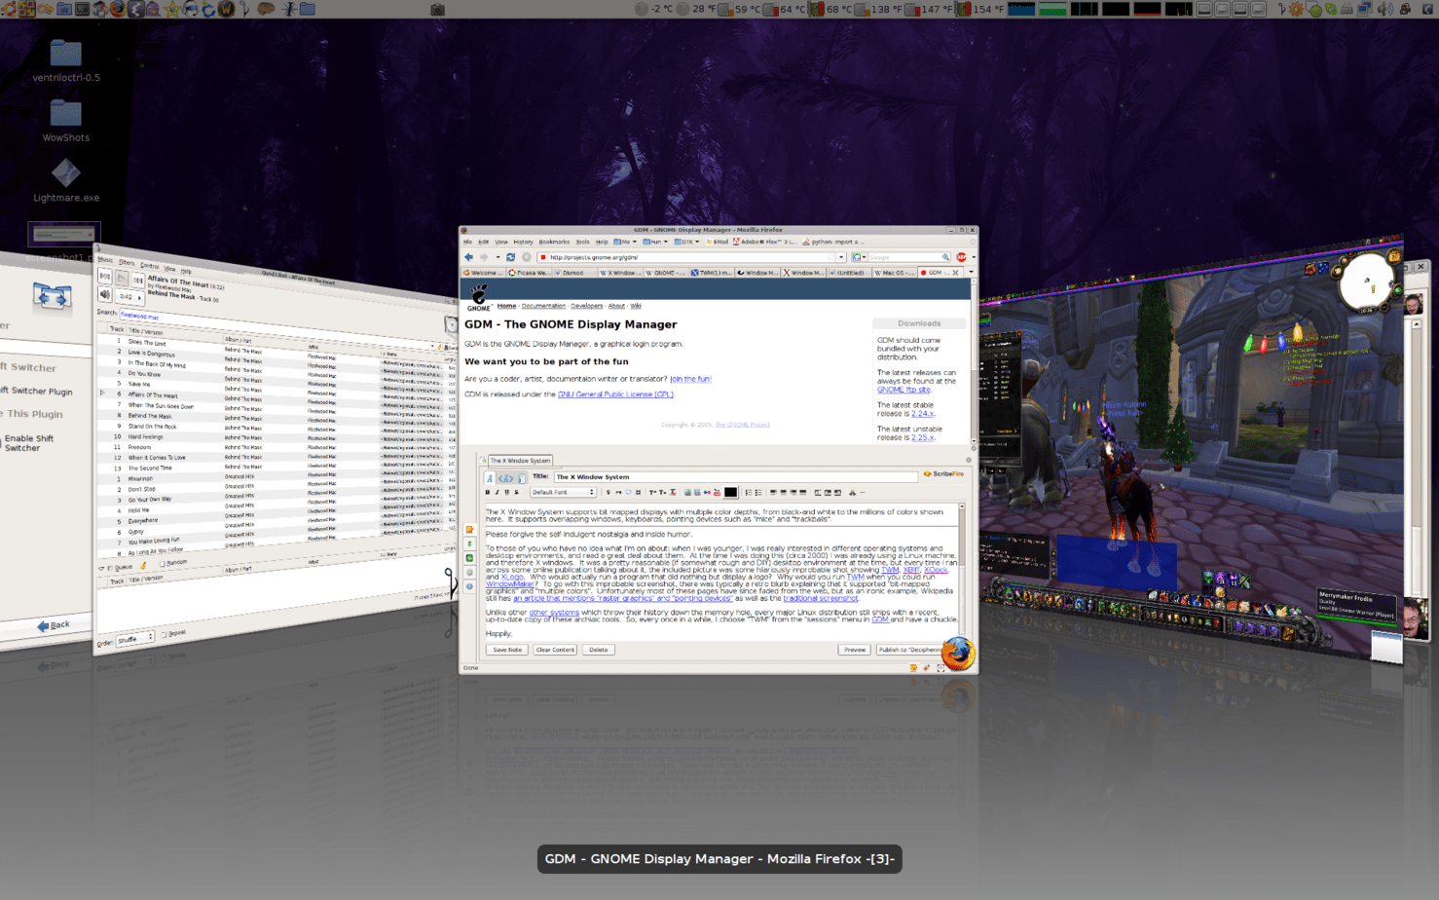This screenshot has width=1439, height=900.
Task: Click the Adblock Plus icon in Firefox
Action: tap(963, 256)
